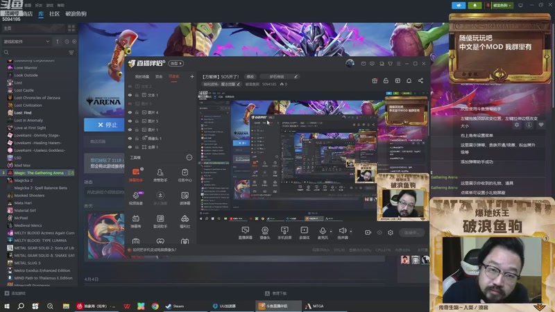Click the record video icon in 直播伴侣
Image resolution: width=555 pixels, height=312 pixels.
368,232
